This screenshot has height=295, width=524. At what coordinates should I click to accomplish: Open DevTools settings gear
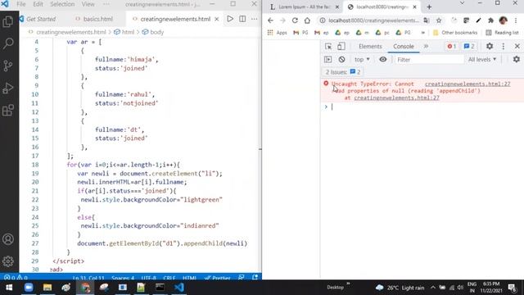[x=490, y=46]
